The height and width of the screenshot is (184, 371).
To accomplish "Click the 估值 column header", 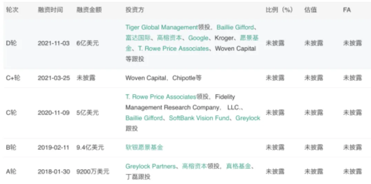I will (x=311, y=10).
